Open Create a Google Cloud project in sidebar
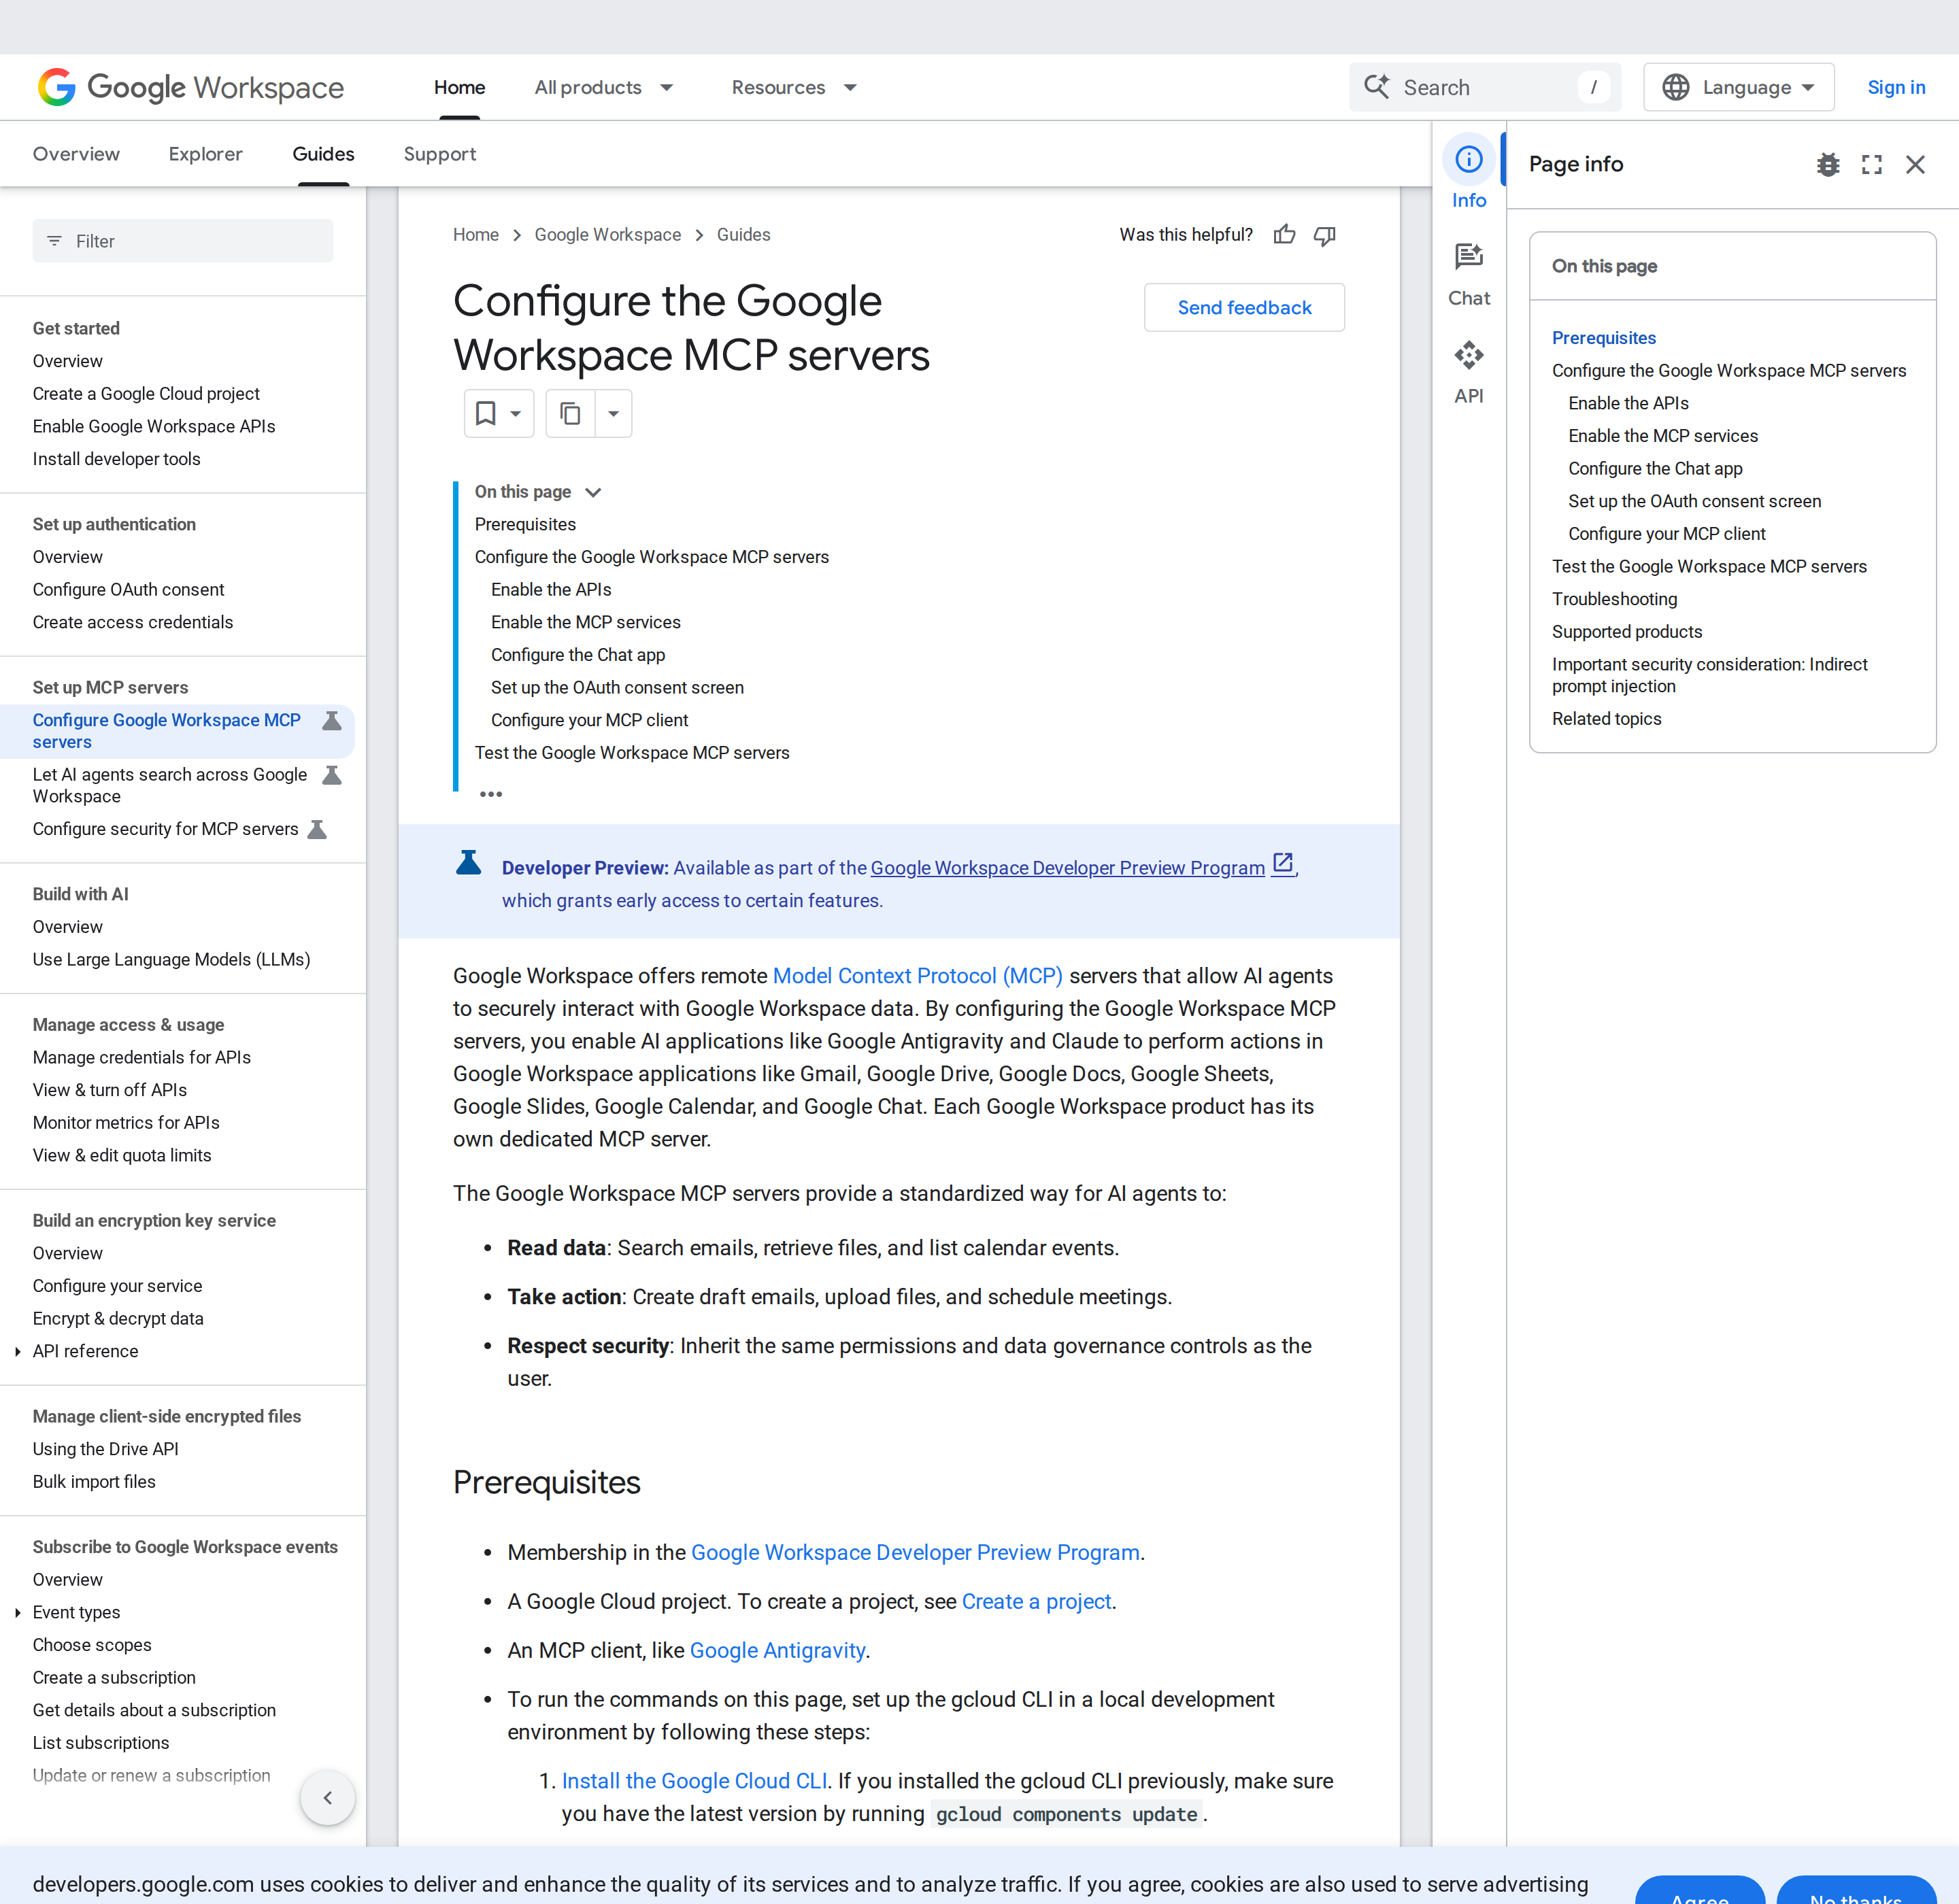1959x1904 pixels. 146,394
